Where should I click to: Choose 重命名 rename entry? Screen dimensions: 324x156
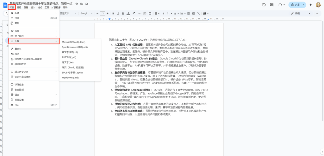point(34,49)
